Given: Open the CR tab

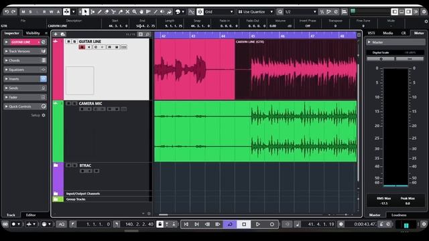Looking at the screenshot, I should pyautogui.click(x=404, y=33).
